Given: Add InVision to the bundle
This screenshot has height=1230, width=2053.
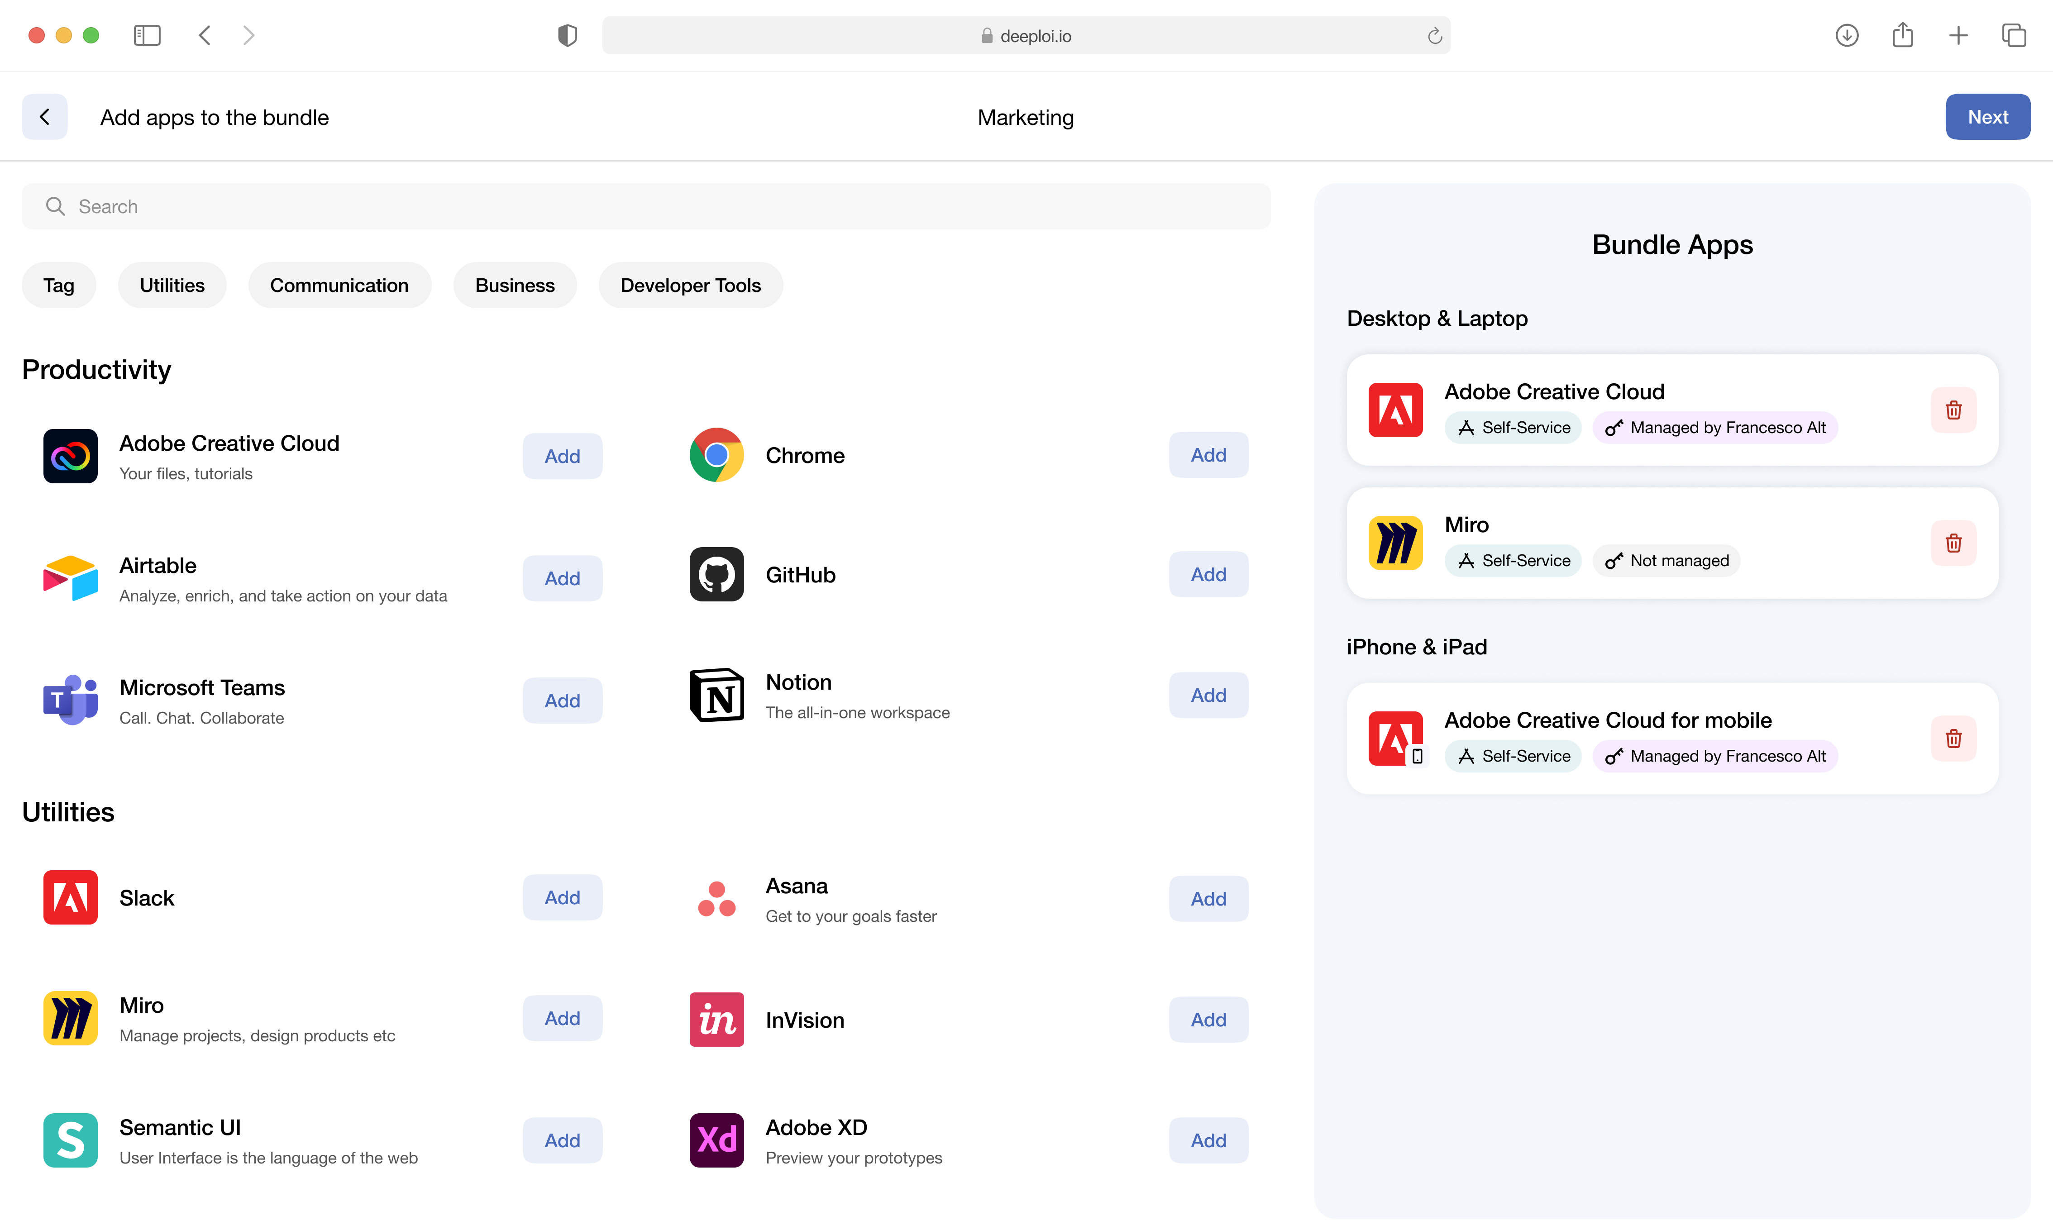Looking at the screenshot, I should pyautogui.click(x=1208, y=1020).
